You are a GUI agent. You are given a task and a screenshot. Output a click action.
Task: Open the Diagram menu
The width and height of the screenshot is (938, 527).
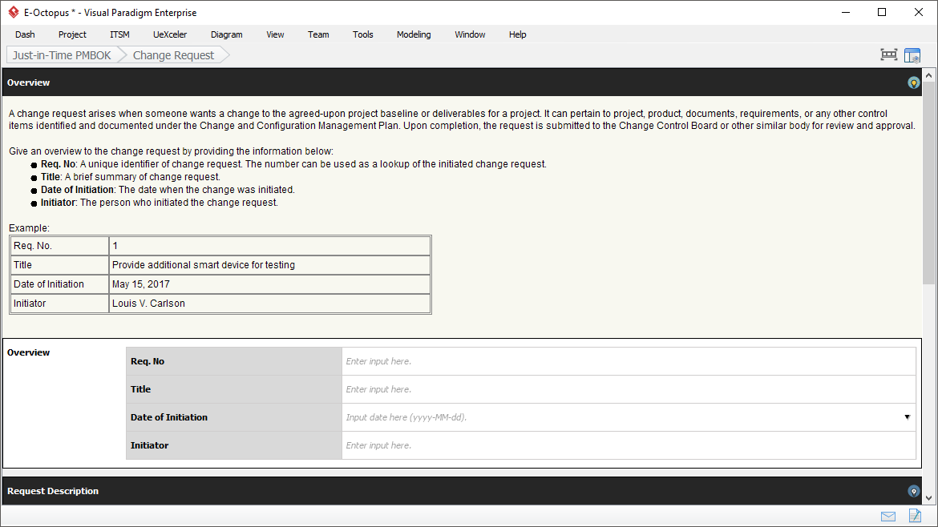click(x=226, y=34)
